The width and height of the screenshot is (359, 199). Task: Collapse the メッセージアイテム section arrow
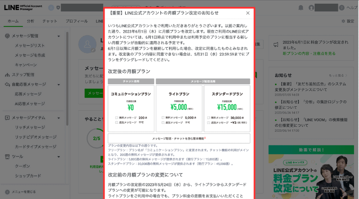click(58, 118)
